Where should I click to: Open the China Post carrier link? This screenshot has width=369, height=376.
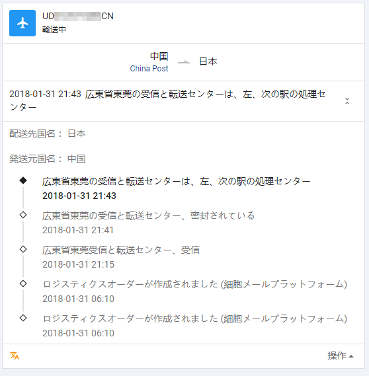coord(149,69)
